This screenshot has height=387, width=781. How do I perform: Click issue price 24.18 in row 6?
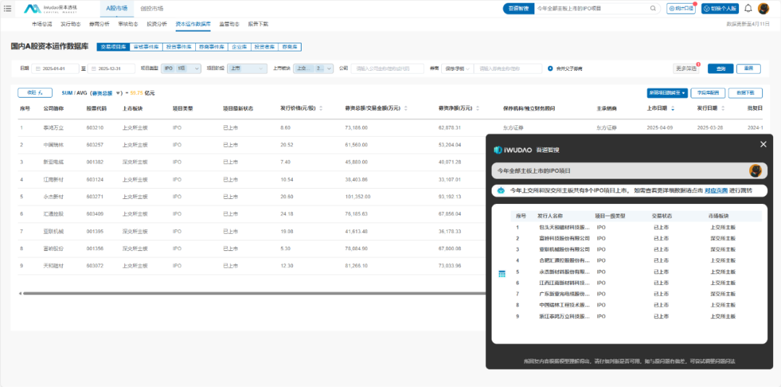[x=286, y=213]
